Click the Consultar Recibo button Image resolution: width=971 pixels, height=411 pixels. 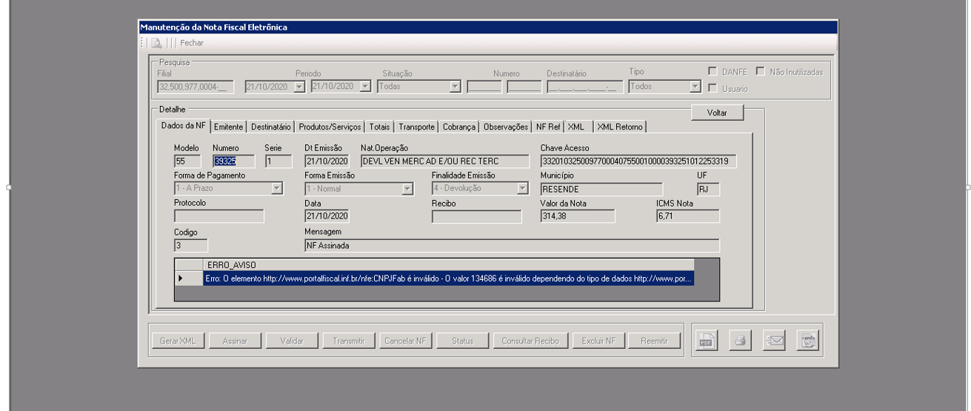(x=530, y=341)
